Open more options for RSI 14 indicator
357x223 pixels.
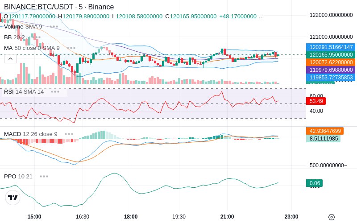[55, 92]
